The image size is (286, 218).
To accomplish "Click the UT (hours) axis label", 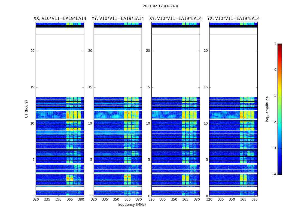I will (x=26, y=109).
